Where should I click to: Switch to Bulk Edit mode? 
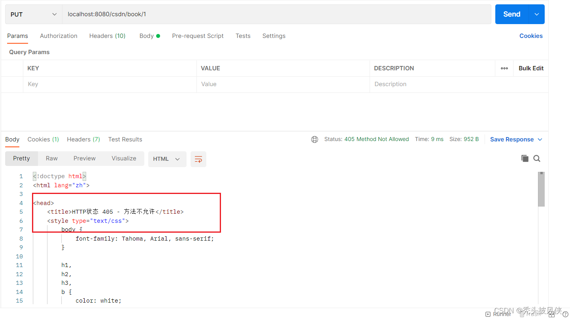click(530, 68)
